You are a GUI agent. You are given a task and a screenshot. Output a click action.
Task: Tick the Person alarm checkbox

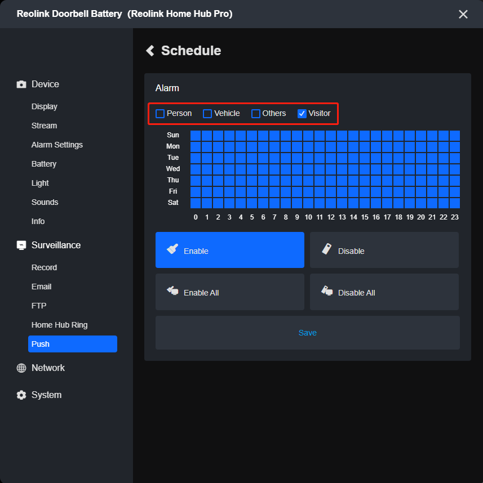click(159, 114)
